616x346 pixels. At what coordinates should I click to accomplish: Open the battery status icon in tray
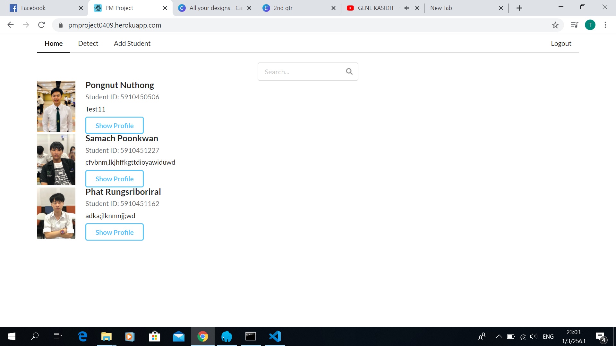point(511,336)
